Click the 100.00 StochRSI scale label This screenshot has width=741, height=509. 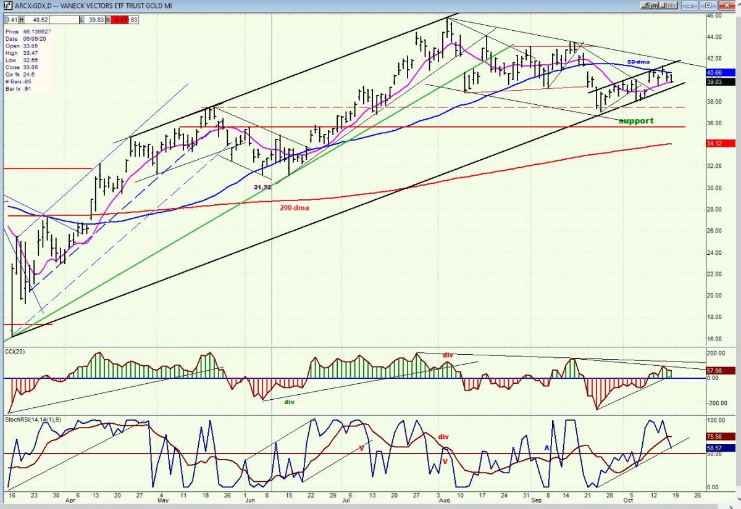(716, 420)
